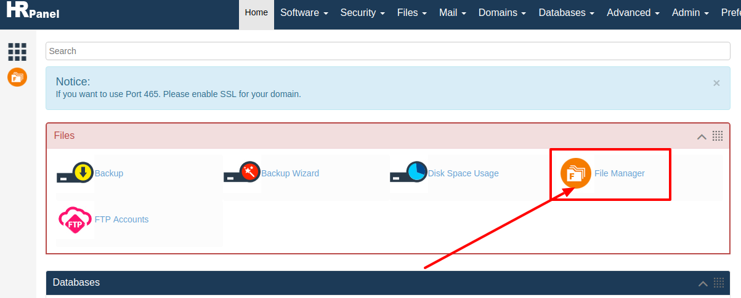Click the FTP Accounts link text
741x298 pixels.
click(x=122, y=219)
